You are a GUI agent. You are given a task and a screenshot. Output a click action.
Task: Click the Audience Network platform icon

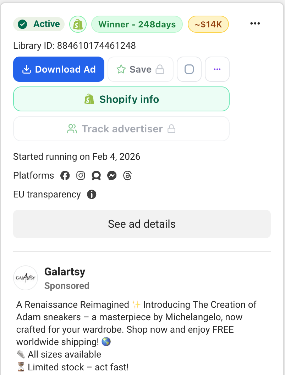(x=96, y=175)
